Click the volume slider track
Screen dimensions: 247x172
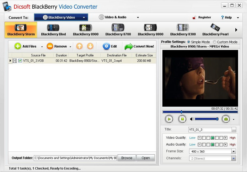point(206,119)
